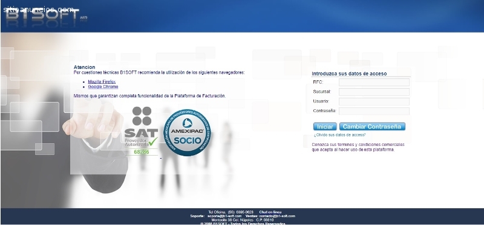Click the Atencion heading text
Viewport: 484px width, 225px height.
point(84,67)
